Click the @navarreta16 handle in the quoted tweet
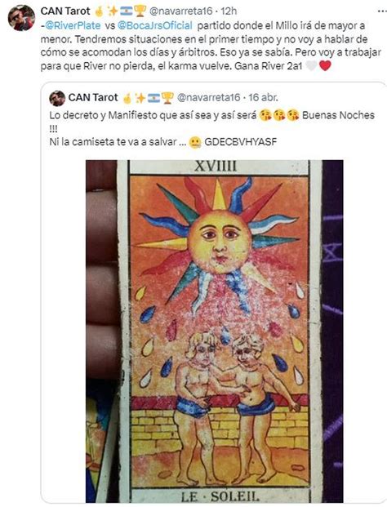Screen dimensions: 387x507 (x=208, y=97)
